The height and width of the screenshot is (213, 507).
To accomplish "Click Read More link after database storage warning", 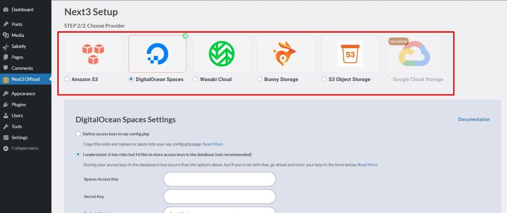I will pyautogui.click(x=367, y=165).
